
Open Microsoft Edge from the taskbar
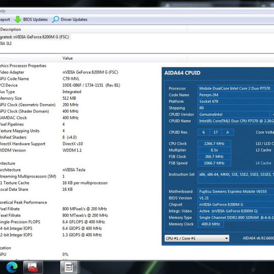pyautogui.click(x=12, y=267)
